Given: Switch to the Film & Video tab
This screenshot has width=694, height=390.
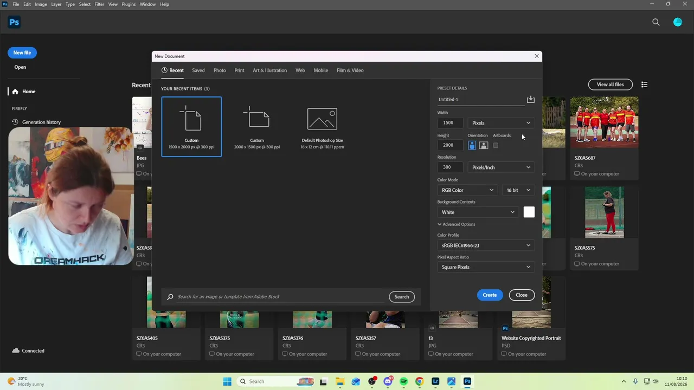Looking at the screenshot, I should click(350, 70).
